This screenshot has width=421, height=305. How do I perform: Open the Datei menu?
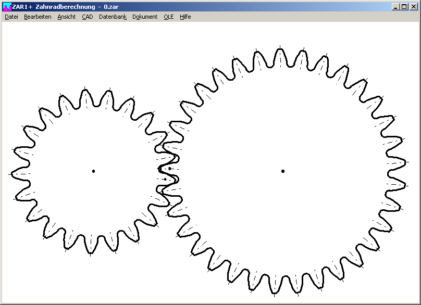(11, 17)
